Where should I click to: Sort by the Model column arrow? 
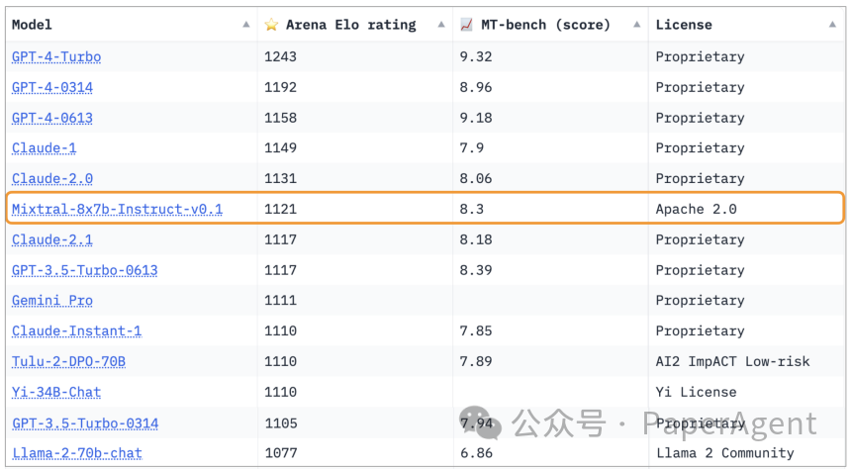(246, 25)
